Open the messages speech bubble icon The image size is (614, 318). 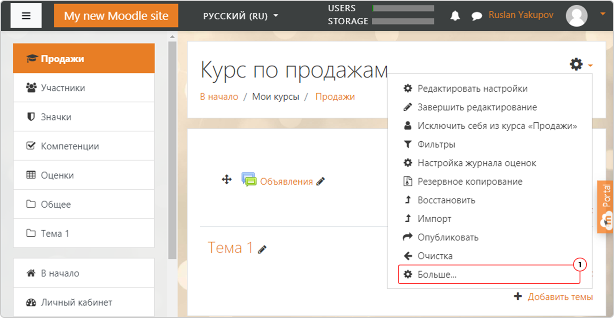[476, 16]
